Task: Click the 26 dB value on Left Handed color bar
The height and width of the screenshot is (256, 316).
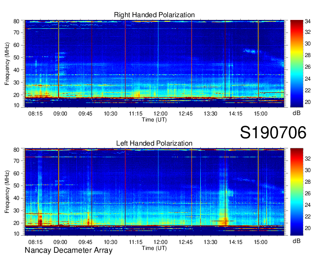Action: [308, 193]
